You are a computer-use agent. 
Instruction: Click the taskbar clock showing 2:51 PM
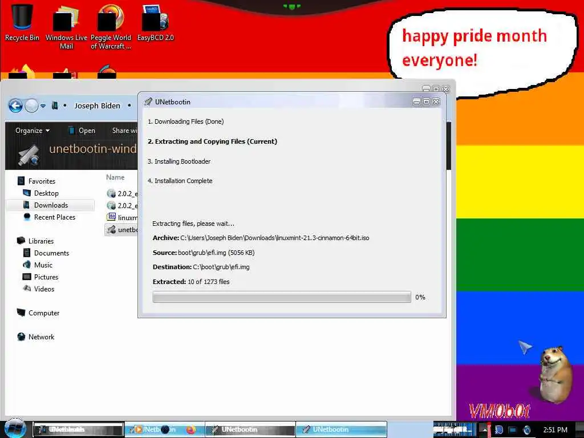point(555,430)
